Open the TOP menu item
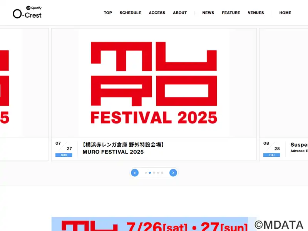The height and width of the screenshot is (231, 308). tap(108, 13)
